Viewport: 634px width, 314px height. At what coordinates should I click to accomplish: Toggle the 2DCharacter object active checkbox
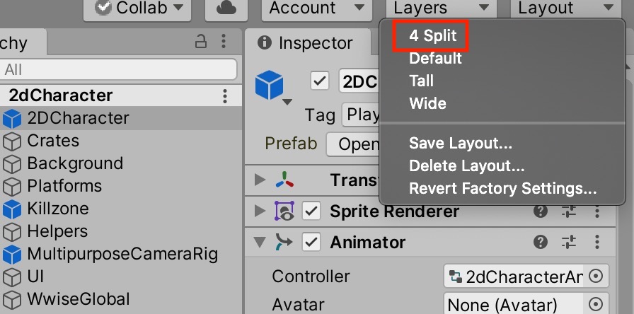(319, 81)
